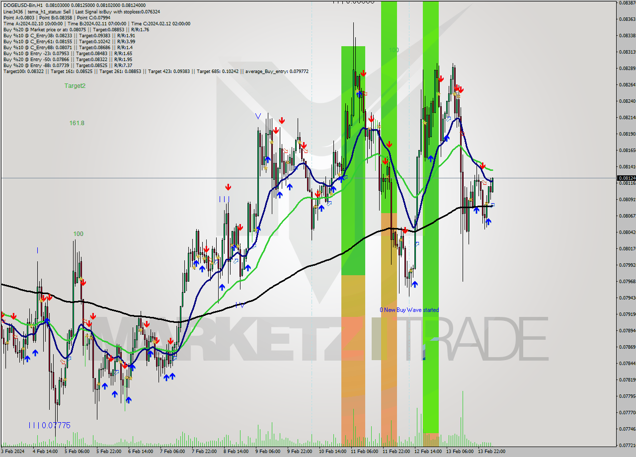Screen dimensions: 636x457
Task: Click the 0.07968 price axis label
Action: pyautogui.click(x=627, y=281)
